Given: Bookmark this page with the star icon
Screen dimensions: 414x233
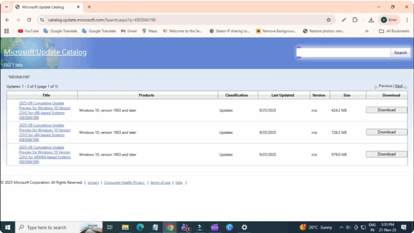Looking at the screenshot, I should point(329,19).
